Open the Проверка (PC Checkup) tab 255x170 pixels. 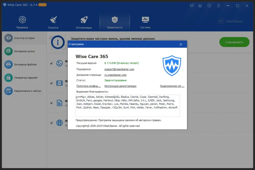pyautogui.click(x=22, y=22)
